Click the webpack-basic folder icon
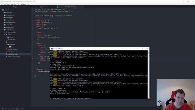The width and height of the screenshot is (195, 110). click(5, 15)
